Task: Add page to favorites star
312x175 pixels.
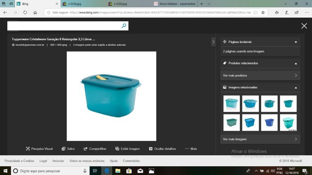Action: (x=263, y=12)
